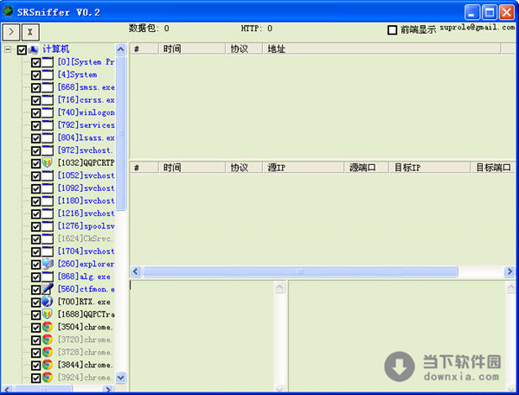
Task: Click the window icon of [1216]svchost
Action: [48, 213]
